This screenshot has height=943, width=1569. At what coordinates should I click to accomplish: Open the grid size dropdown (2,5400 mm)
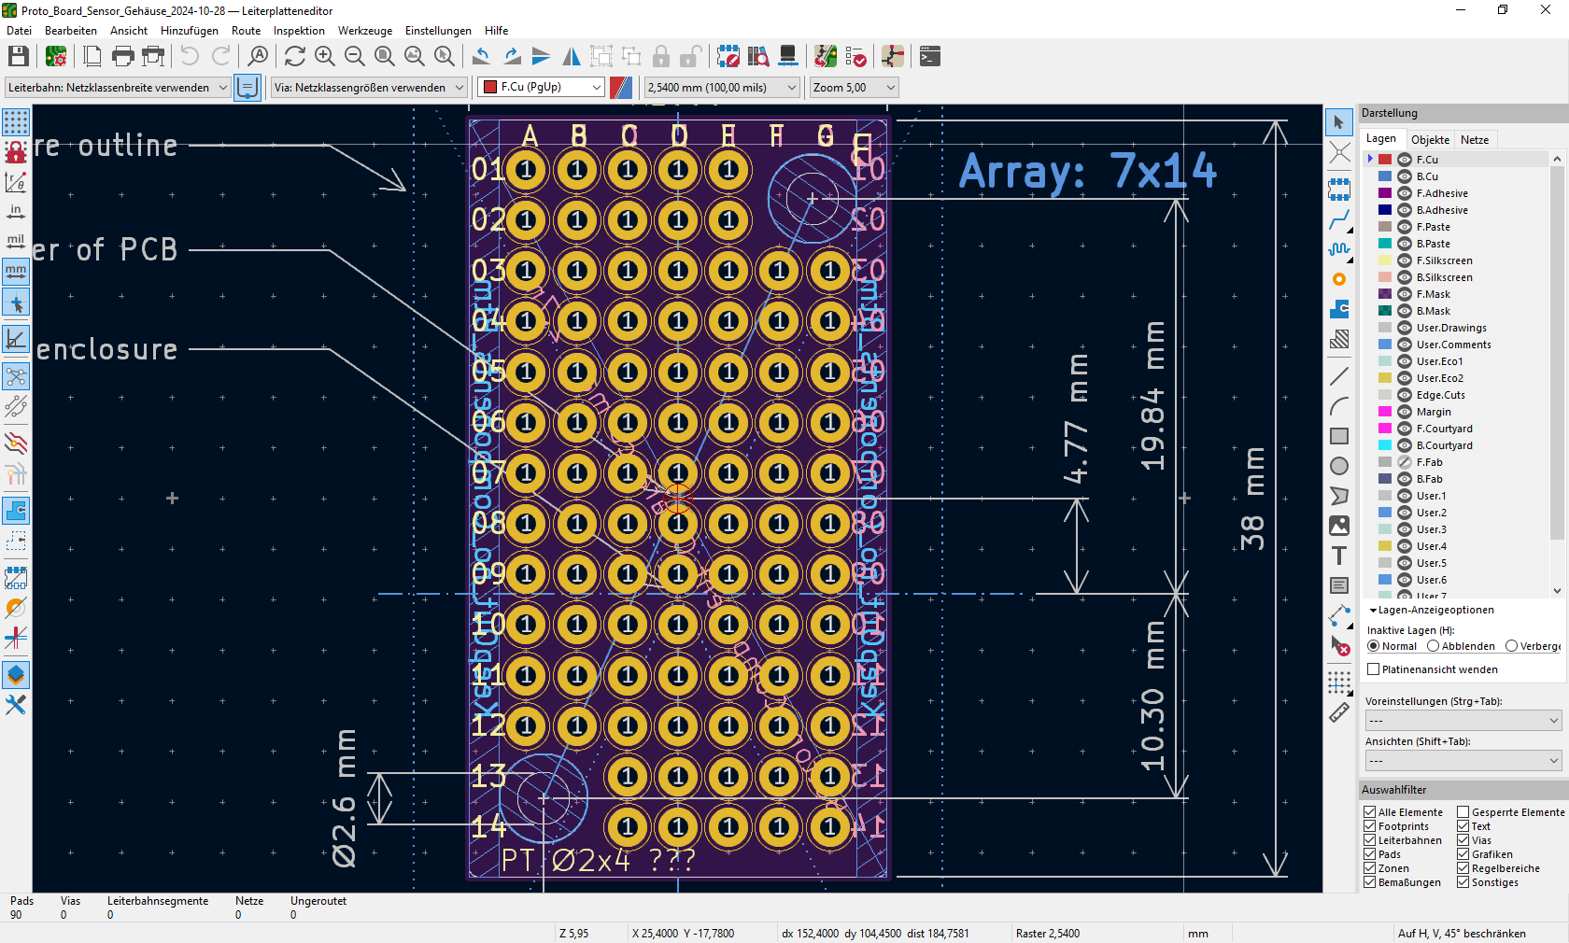(x=723, y=88)
